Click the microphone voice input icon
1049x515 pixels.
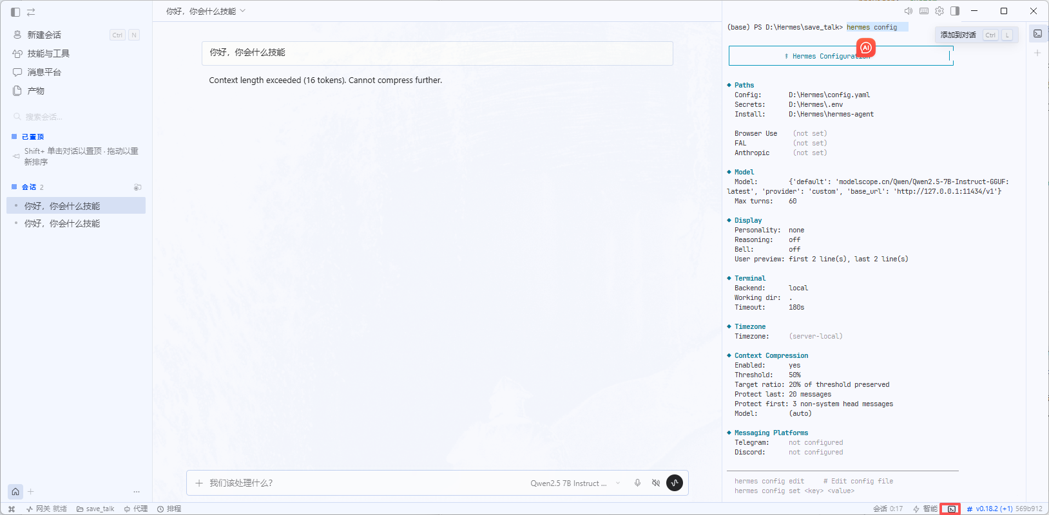pyautogui.click(x=637, y=483)
